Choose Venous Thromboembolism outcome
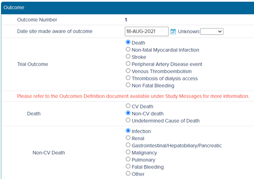The height and width of the screenshot is (179, 254). click(x=128, y=70)
